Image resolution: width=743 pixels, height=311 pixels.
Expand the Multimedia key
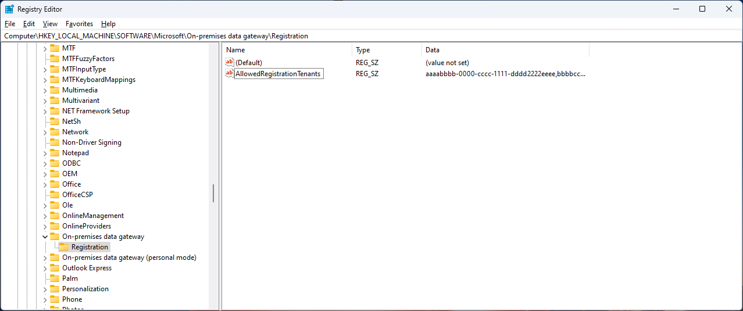tap(45, 90)
